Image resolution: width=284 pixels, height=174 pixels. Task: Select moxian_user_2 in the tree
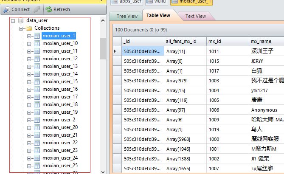pos(59,120)
